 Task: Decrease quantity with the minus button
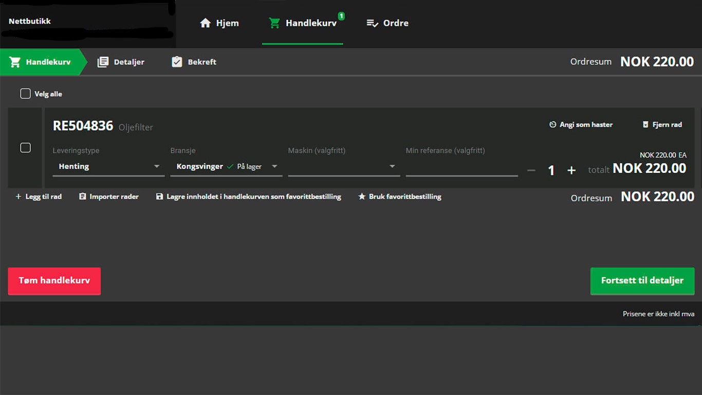531,170
